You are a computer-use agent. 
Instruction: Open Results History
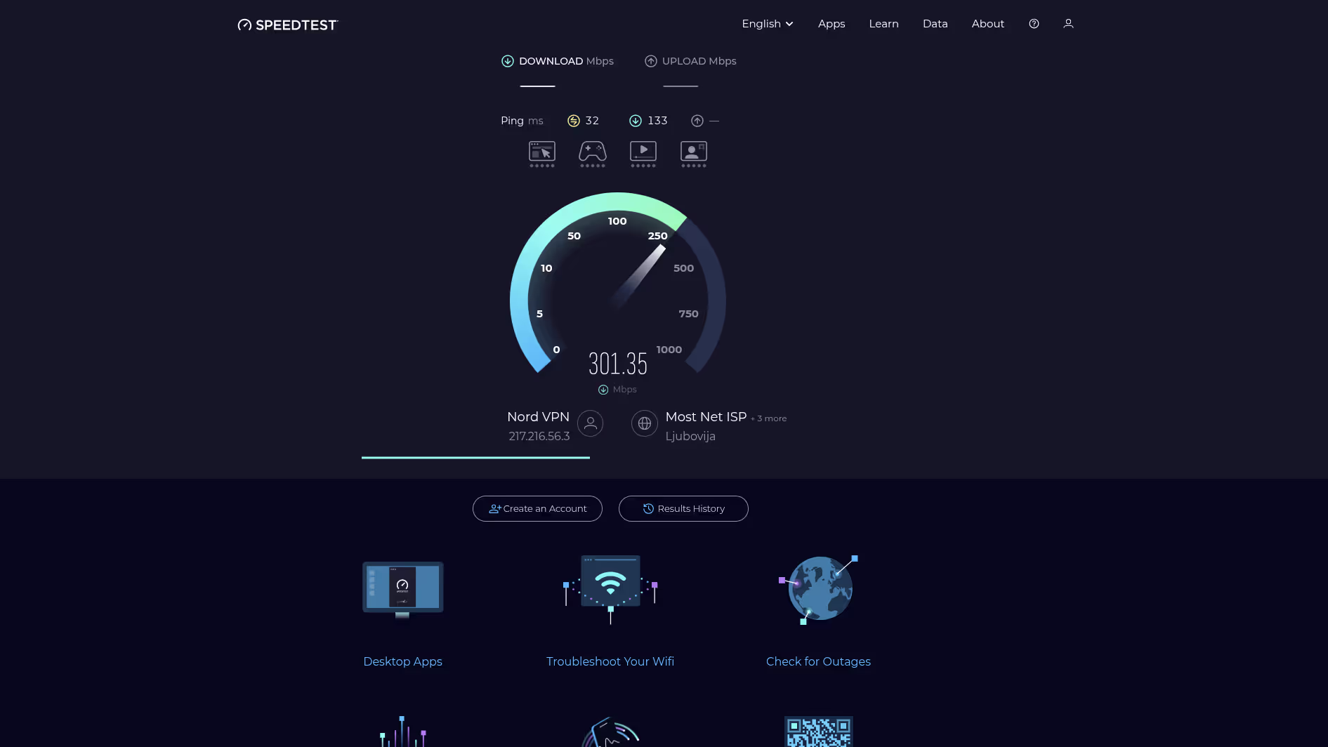[x=683, y=508]
